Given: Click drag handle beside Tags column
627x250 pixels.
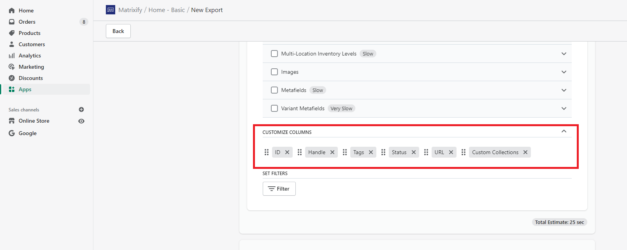Looking at the screenshot, I should coord(345,152).
